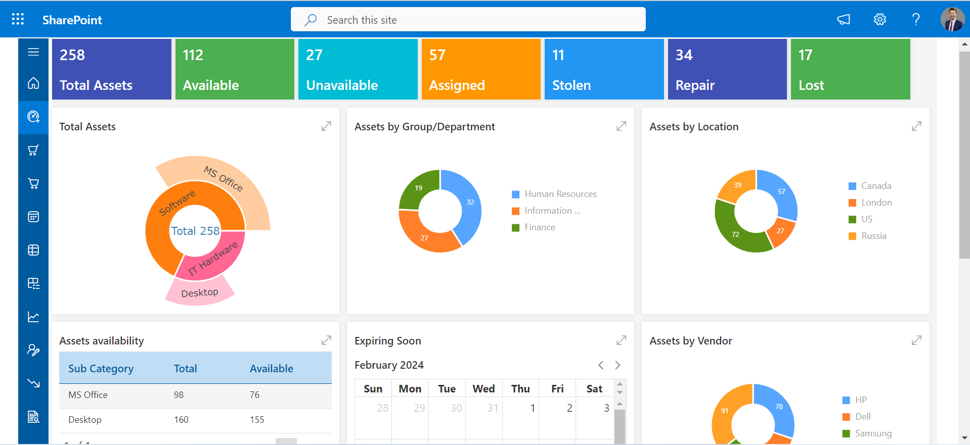Expand the Assets availability panel

(326, 340)
